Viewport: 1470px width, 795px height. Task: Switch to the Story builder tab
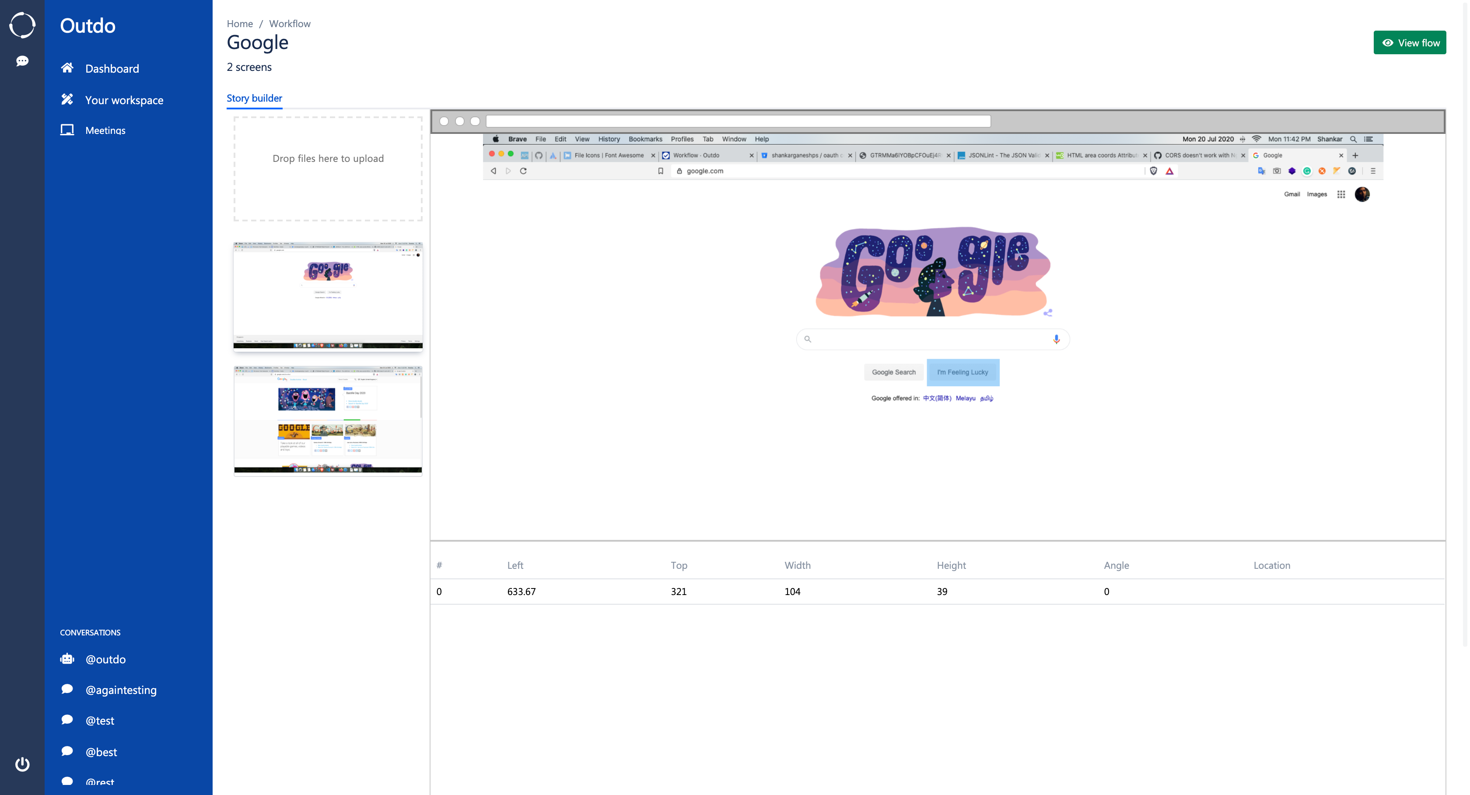(x=254, y=98)
